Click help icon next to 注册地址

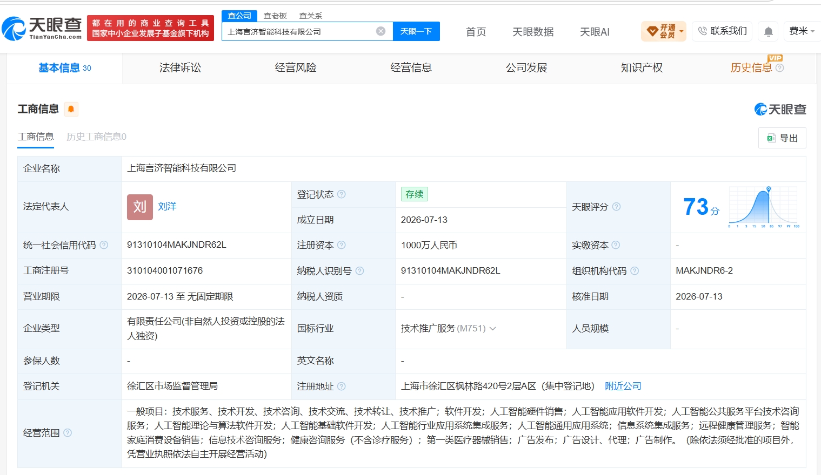(341, 386)
